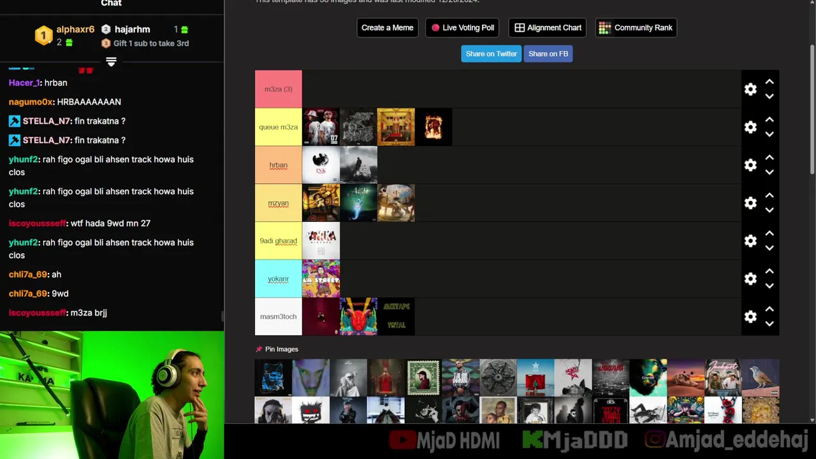Select the teal glowing figure cover in mzyan
This screenshot has width=816, height=459.
click(x=358, y=203)
